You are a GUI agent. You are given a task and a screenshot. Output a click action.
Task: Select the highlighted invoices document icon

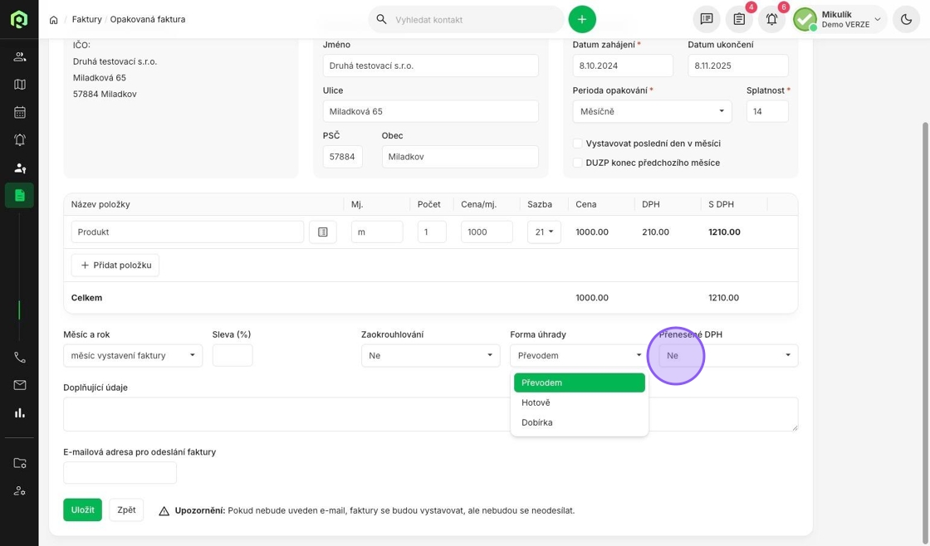point(20,195)
